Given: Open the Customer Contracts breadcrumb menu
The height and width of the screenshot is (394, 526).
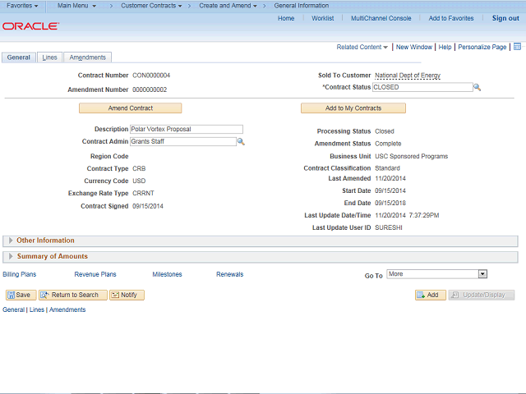Looking at the screenshot, I should coord(151,6).
